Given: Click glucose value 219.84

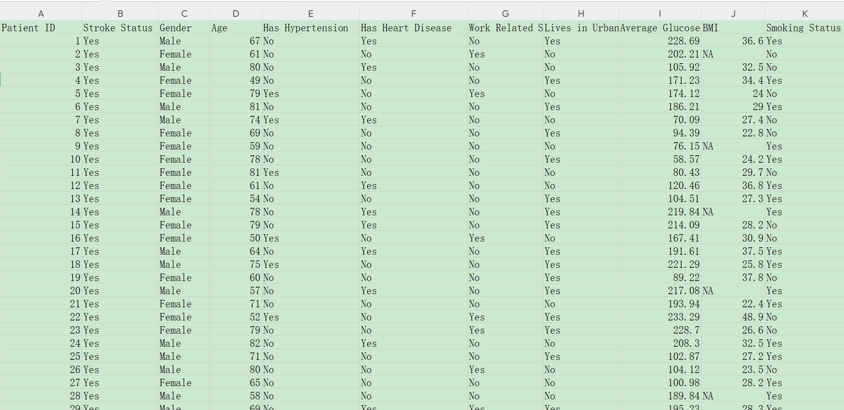Looking at the screenshot, I should pos(660,212).
